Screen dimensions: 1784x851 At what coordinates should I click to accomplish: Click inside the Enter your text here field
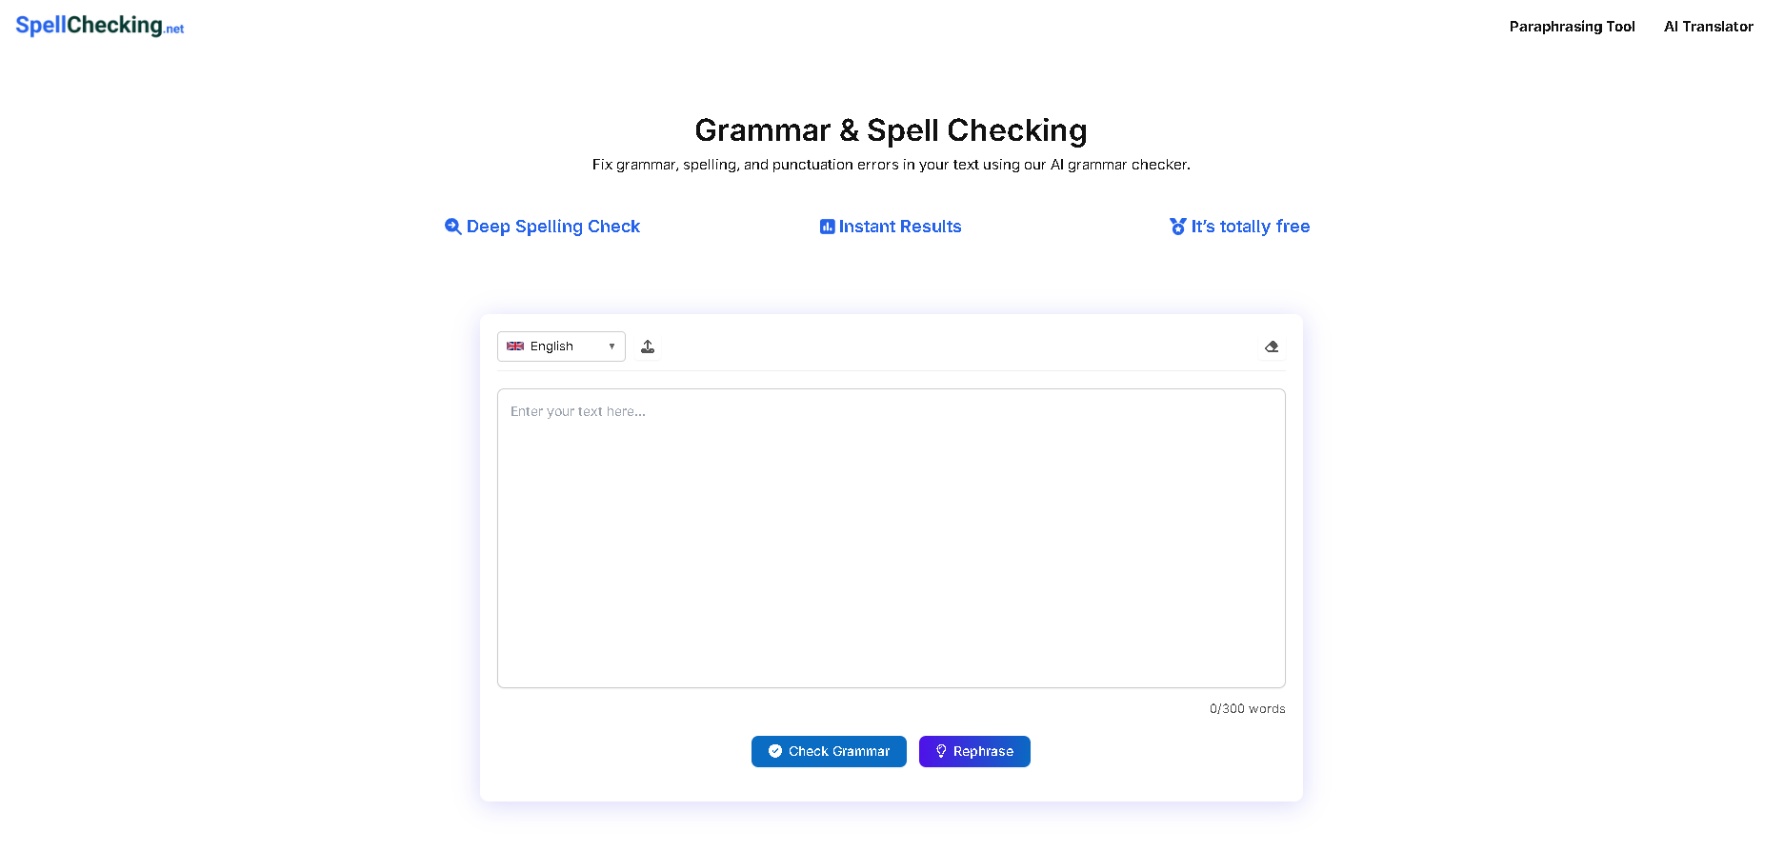point(891,538)
